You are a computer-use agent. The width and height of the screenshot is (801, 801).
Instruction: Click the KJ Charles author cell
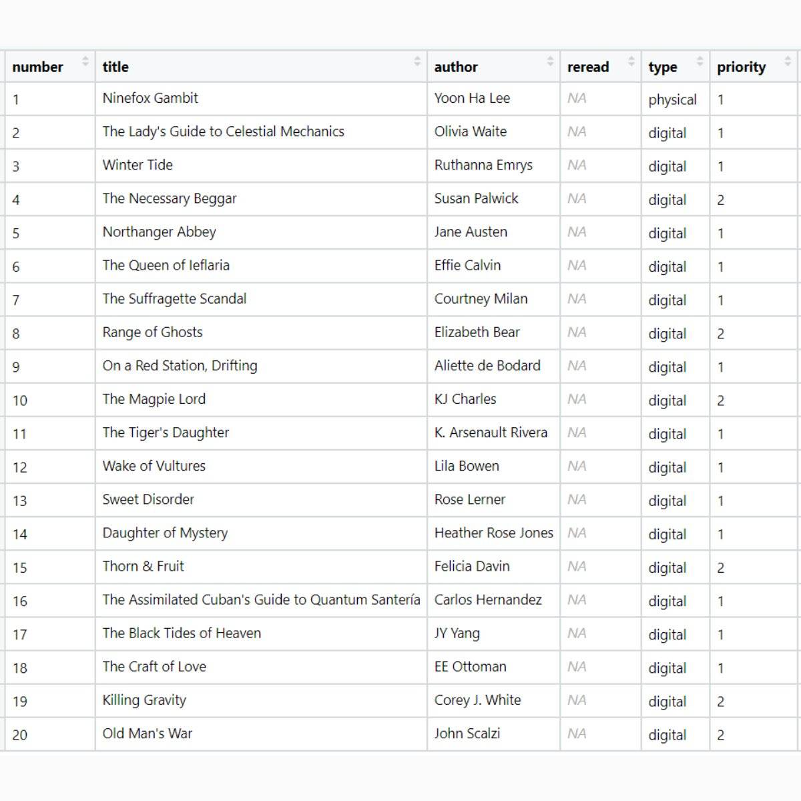point(465,398)
